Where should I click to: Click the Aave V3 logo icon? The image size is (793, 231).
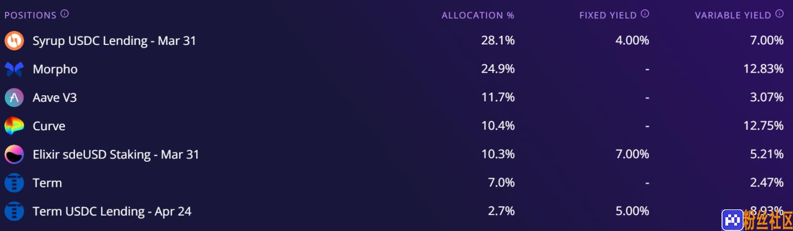pyautogui.click(x=14, y=97)
